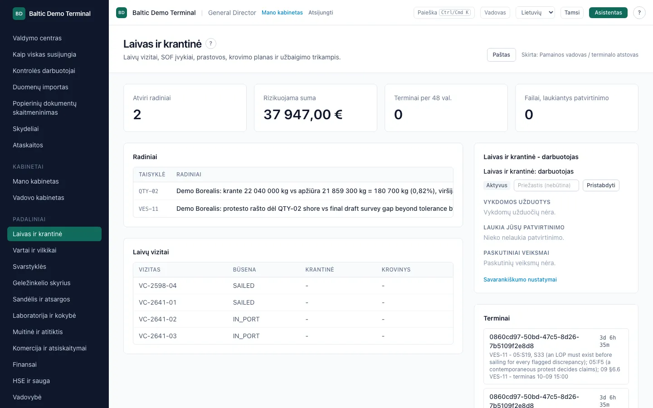This screenshot has width=653, height=408.
Task: Select Laivas ir krantinė sidebar item
Action: 54,234
